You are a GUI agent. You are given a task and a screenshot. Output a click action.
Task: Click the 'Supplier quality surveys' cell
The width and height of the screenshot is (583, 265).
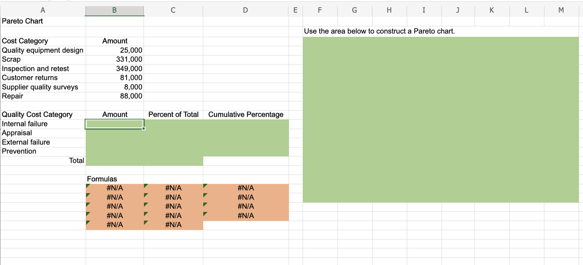tap(40, 87)
